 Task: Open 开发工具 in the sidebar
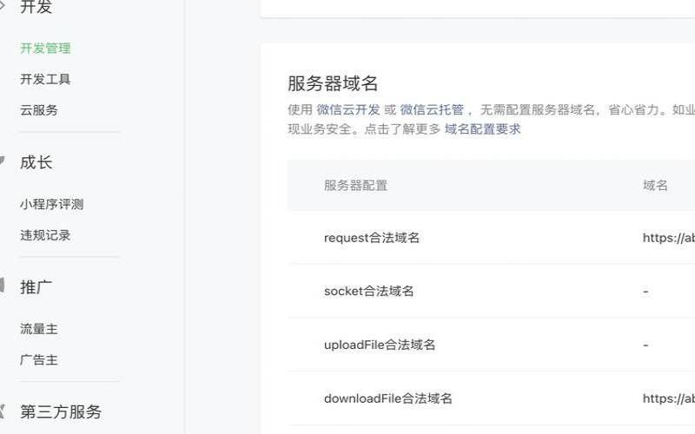[45, 79]
